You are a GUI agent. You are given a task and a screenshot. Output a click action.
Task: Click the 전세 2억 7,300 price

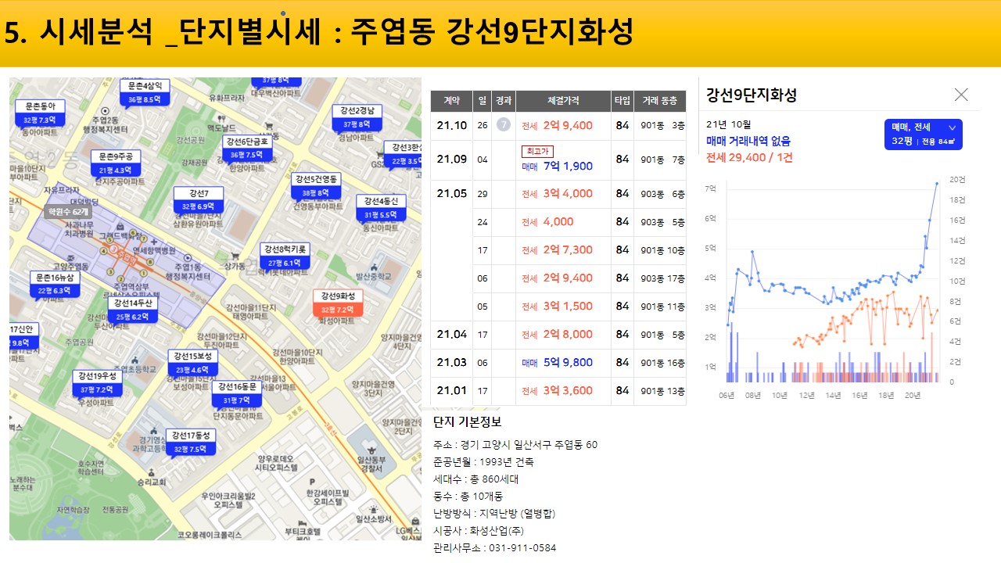pos(558,250)
